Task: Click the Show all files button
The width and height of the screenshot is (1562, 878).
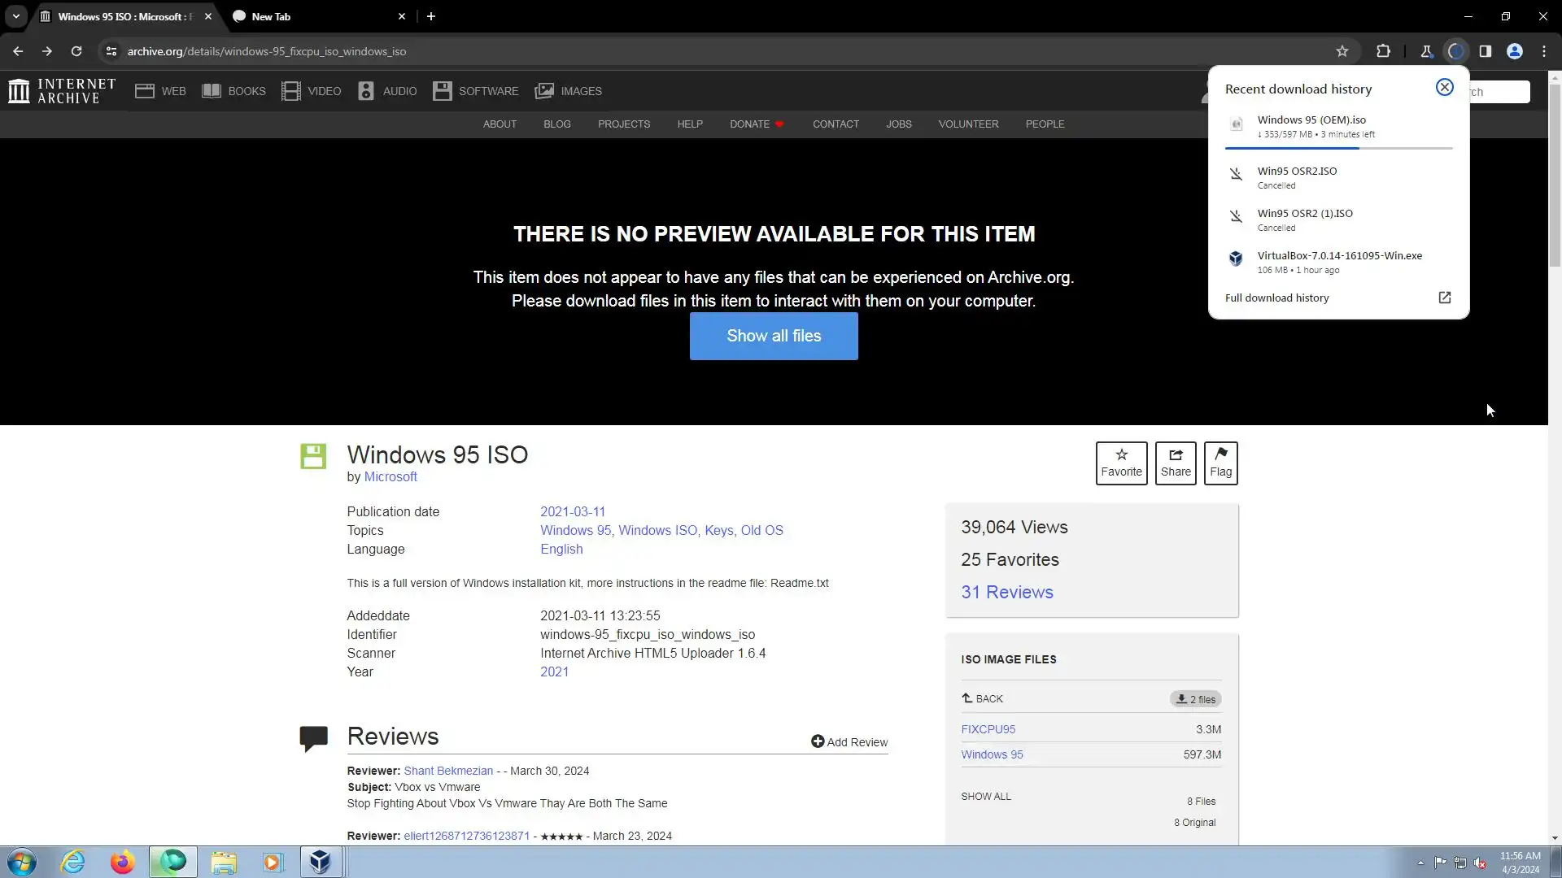Action: pos(774,336)
